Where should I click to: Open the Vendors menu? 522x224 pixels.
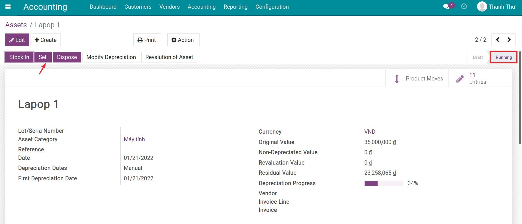click(x=169, y=7)
